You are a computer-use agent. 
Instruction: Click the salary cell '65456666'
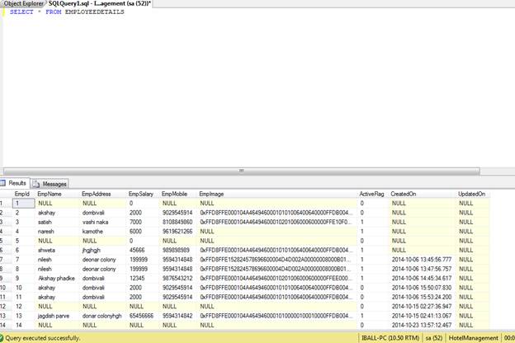click(x=144, y=316)
